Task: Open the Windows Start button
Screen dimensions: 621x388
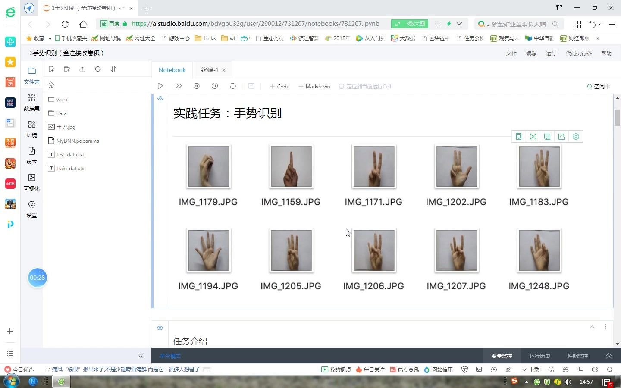Action: [x=11, y=382]
